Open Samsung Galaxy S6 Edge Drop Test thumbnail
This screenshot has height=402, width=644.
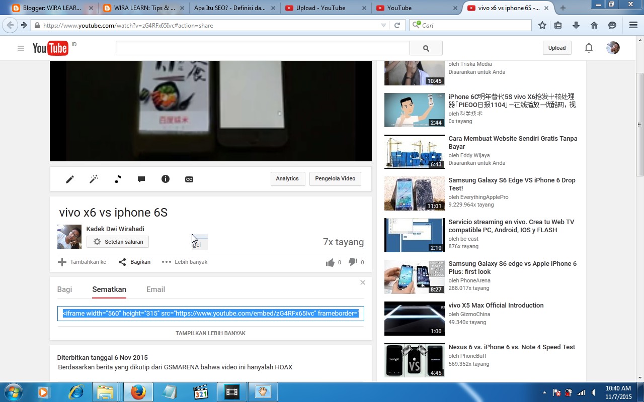415,193
